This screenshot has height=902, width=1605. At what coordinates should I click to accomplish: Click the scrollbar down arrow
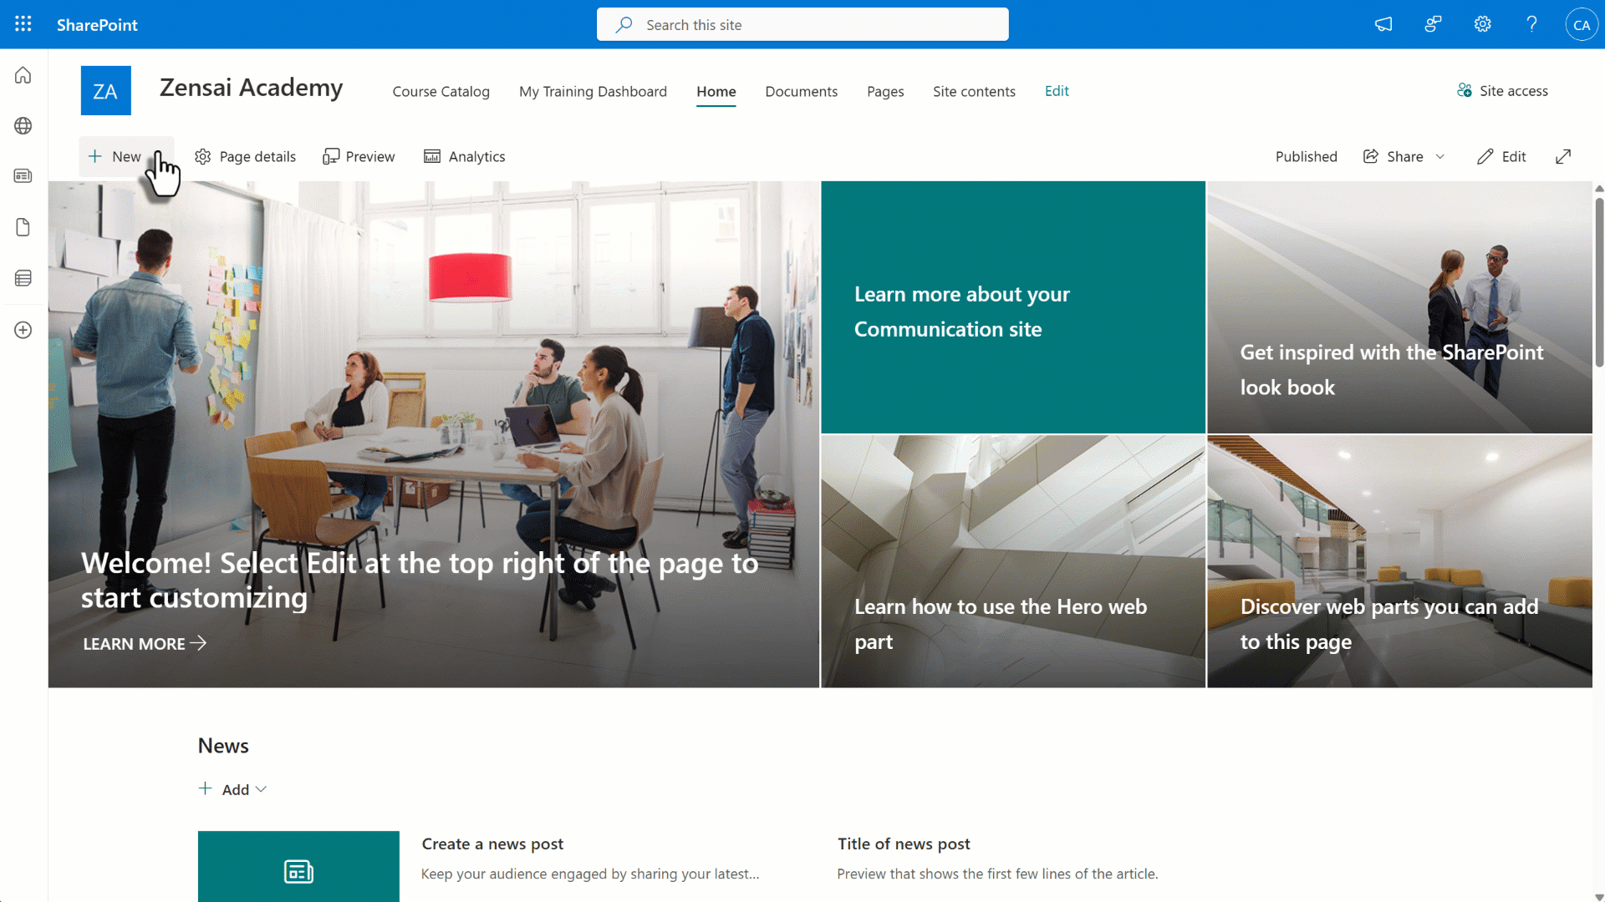(x=1599, y=896)
